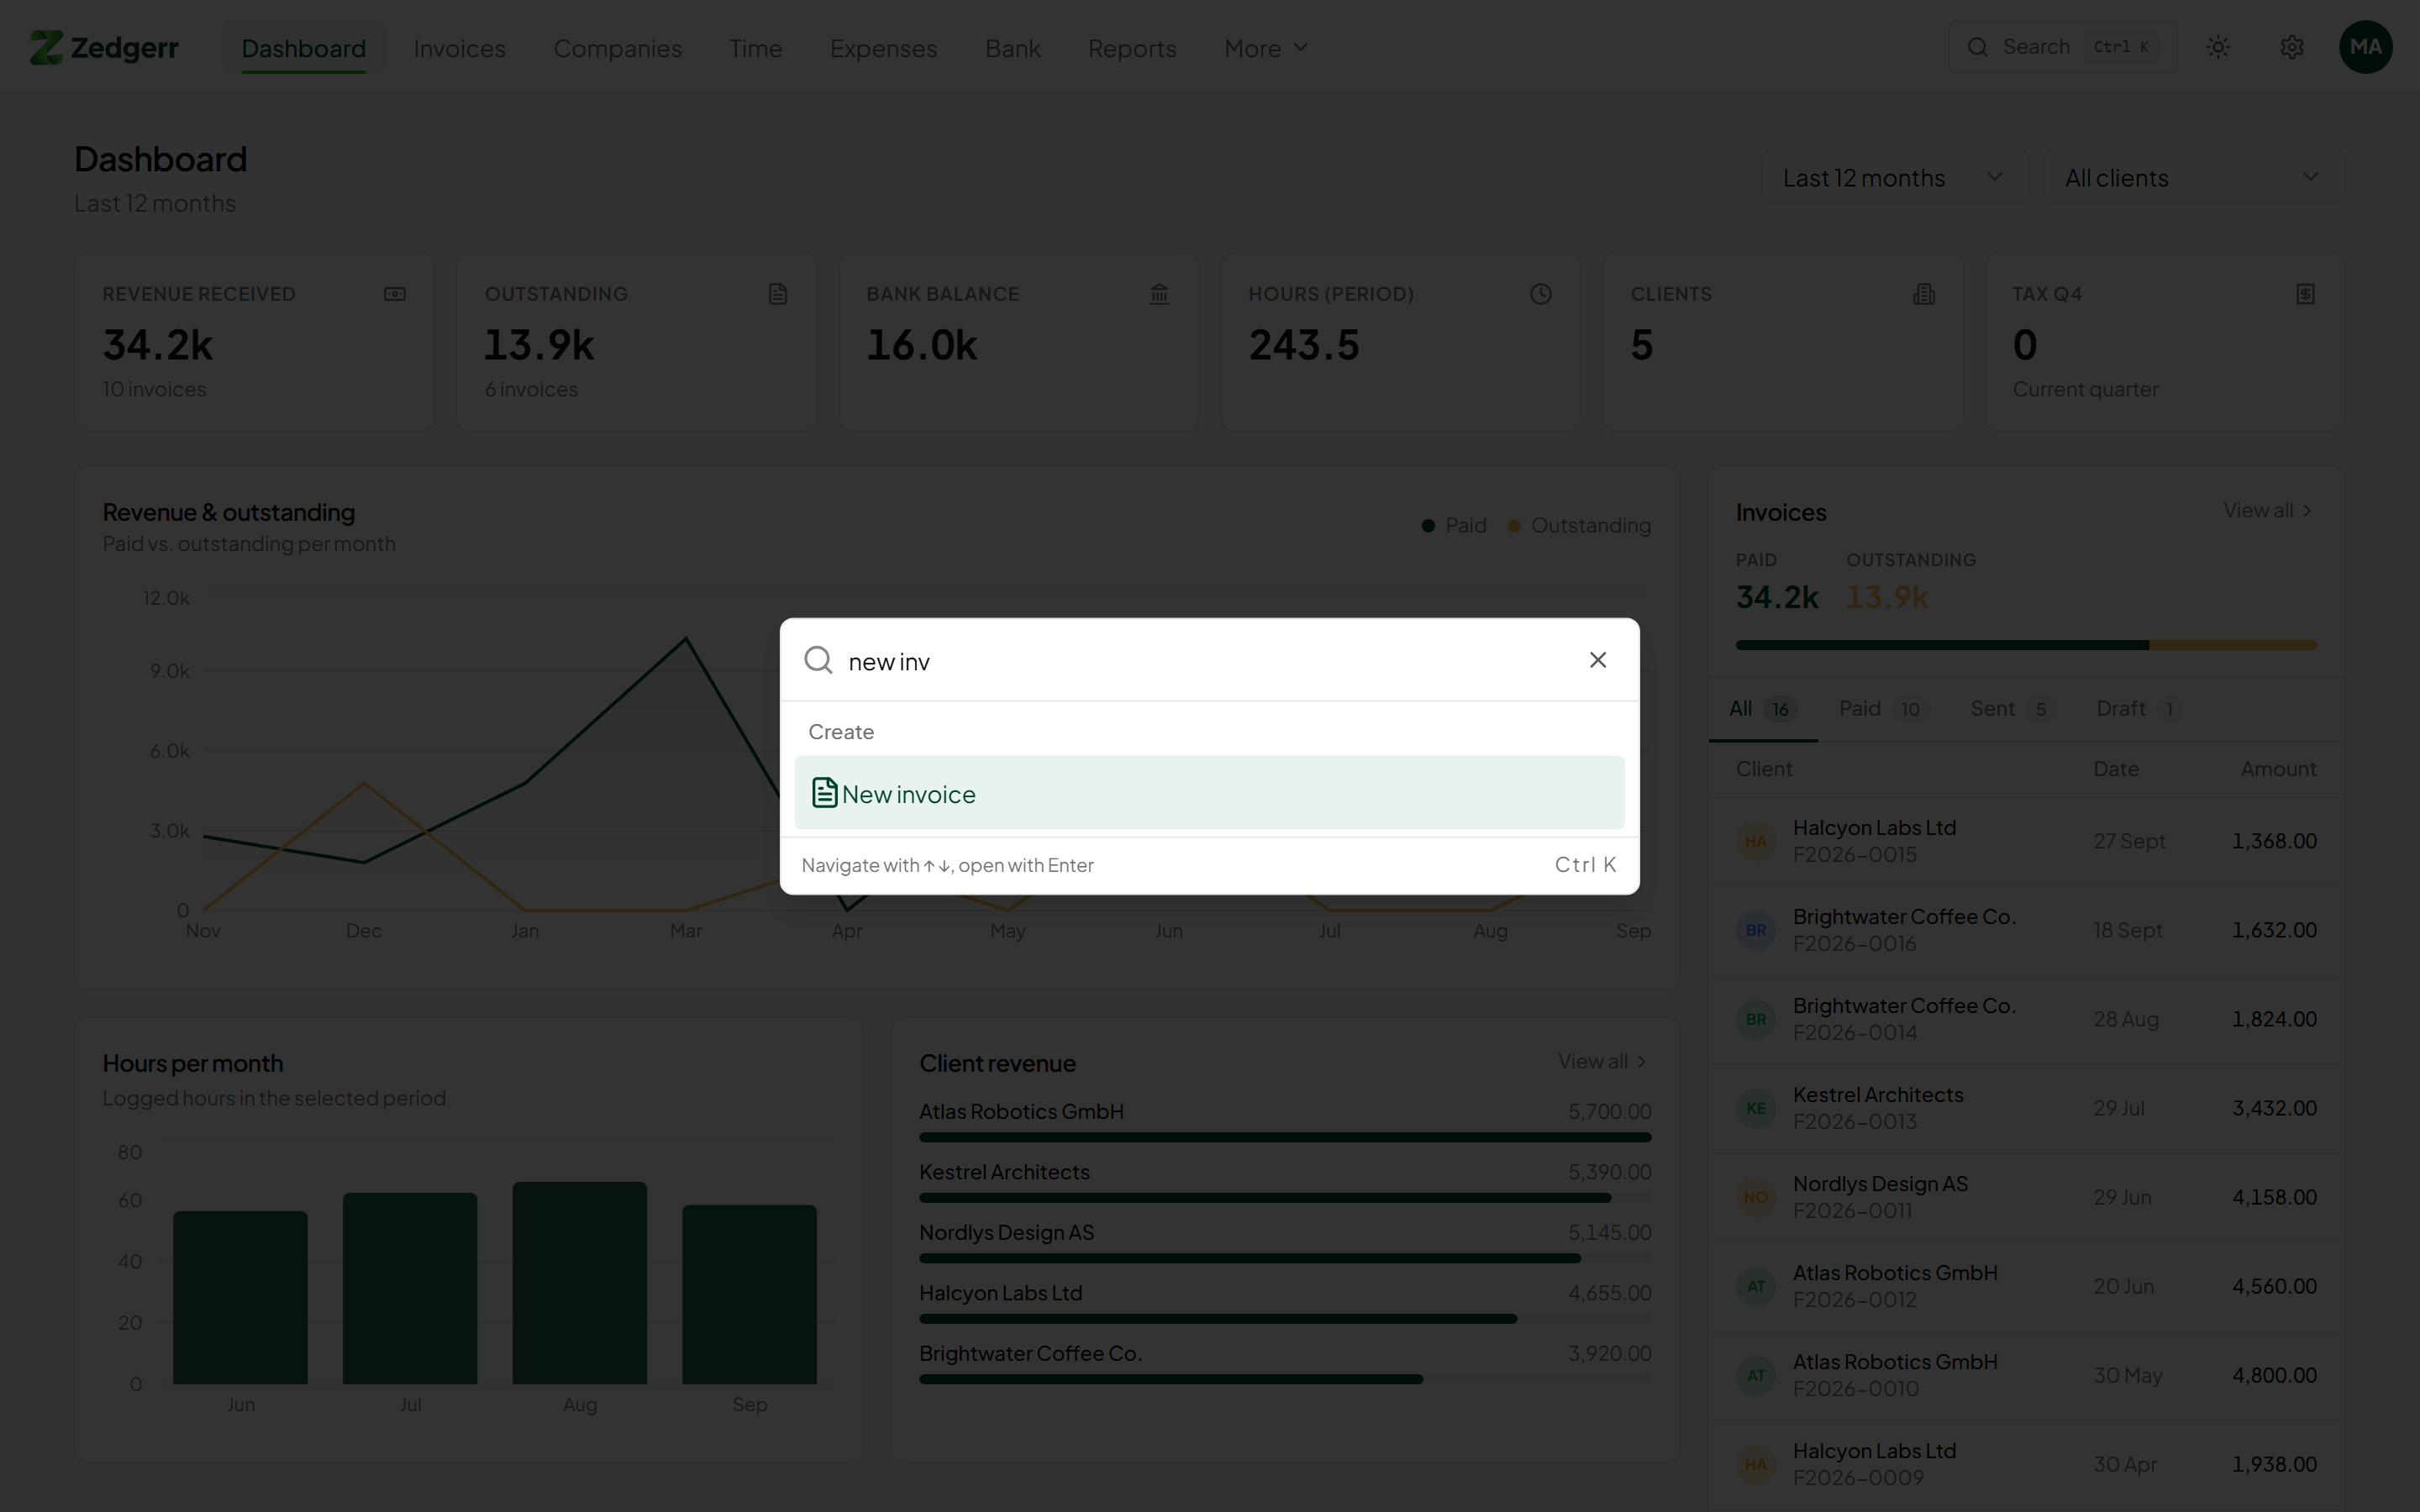This screenshot has width=2420, height=1512.
Task: Click the AT avatar for invoice F2026-0012
Action: pyautogui.click(x=1756, y=1286)
